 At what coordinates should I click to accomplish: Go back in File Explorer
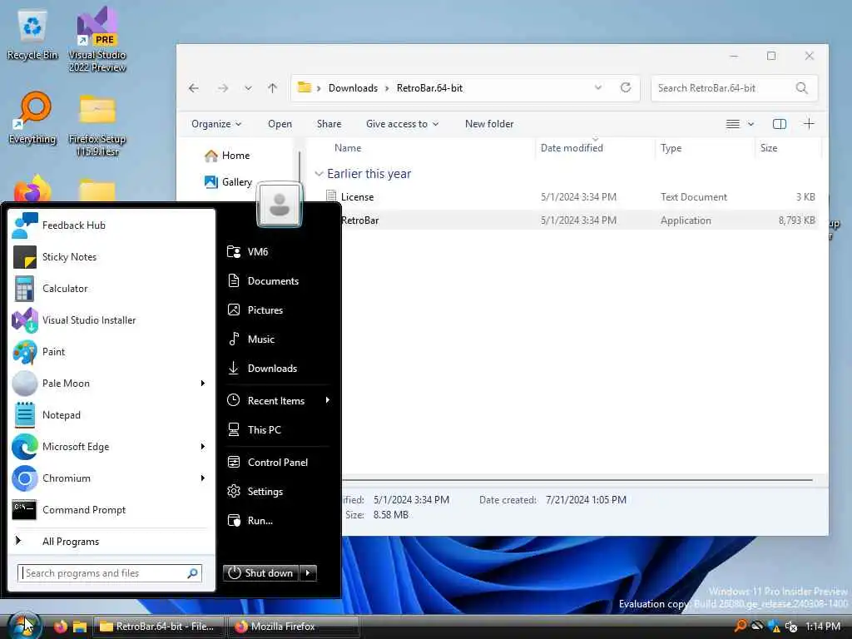(194, 88)
